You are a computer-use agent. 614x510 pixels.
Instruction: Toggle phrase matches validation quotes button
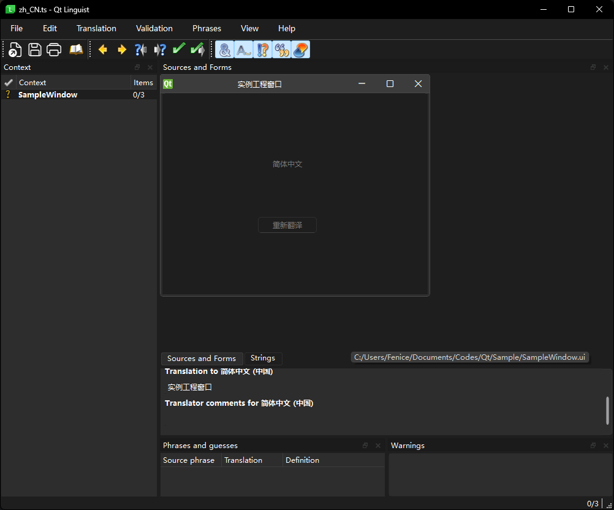[x=281, y=50]
